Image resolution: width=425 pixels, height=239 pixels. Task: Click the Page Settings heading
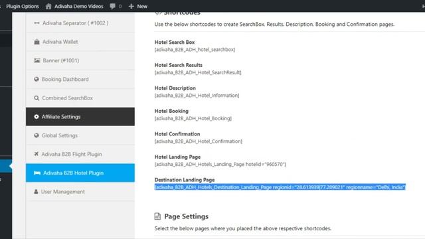tap(187, 216)
